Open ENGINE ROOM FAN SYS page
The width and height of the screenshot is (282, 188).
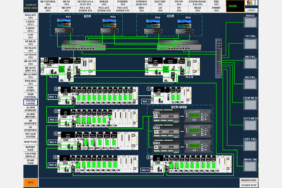198,3
